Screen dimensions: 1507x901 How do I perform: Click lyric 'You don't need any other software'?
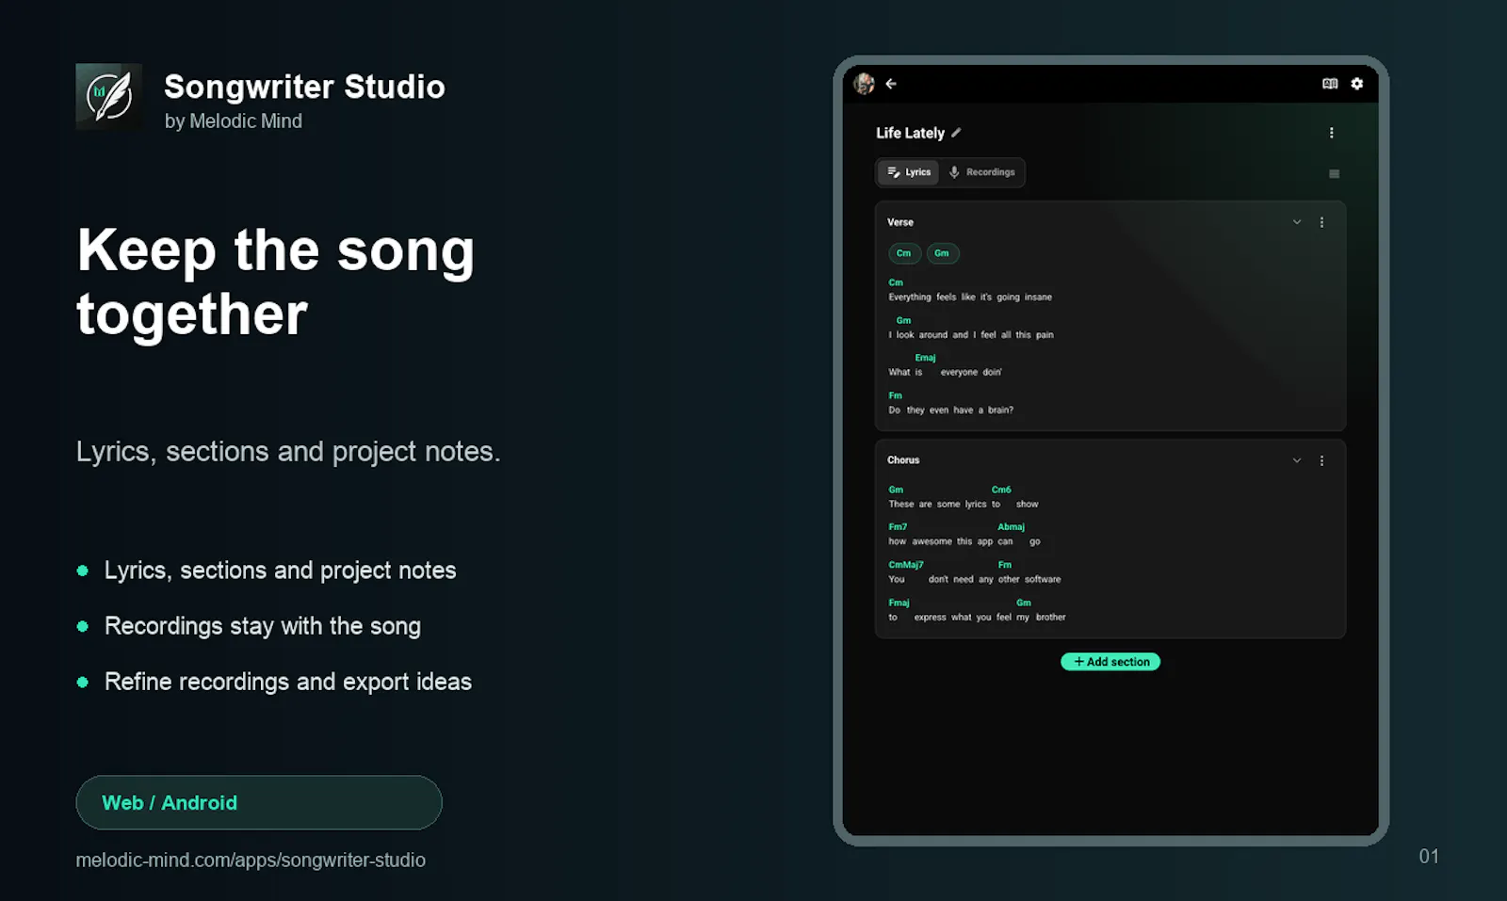tap(975, 579)
